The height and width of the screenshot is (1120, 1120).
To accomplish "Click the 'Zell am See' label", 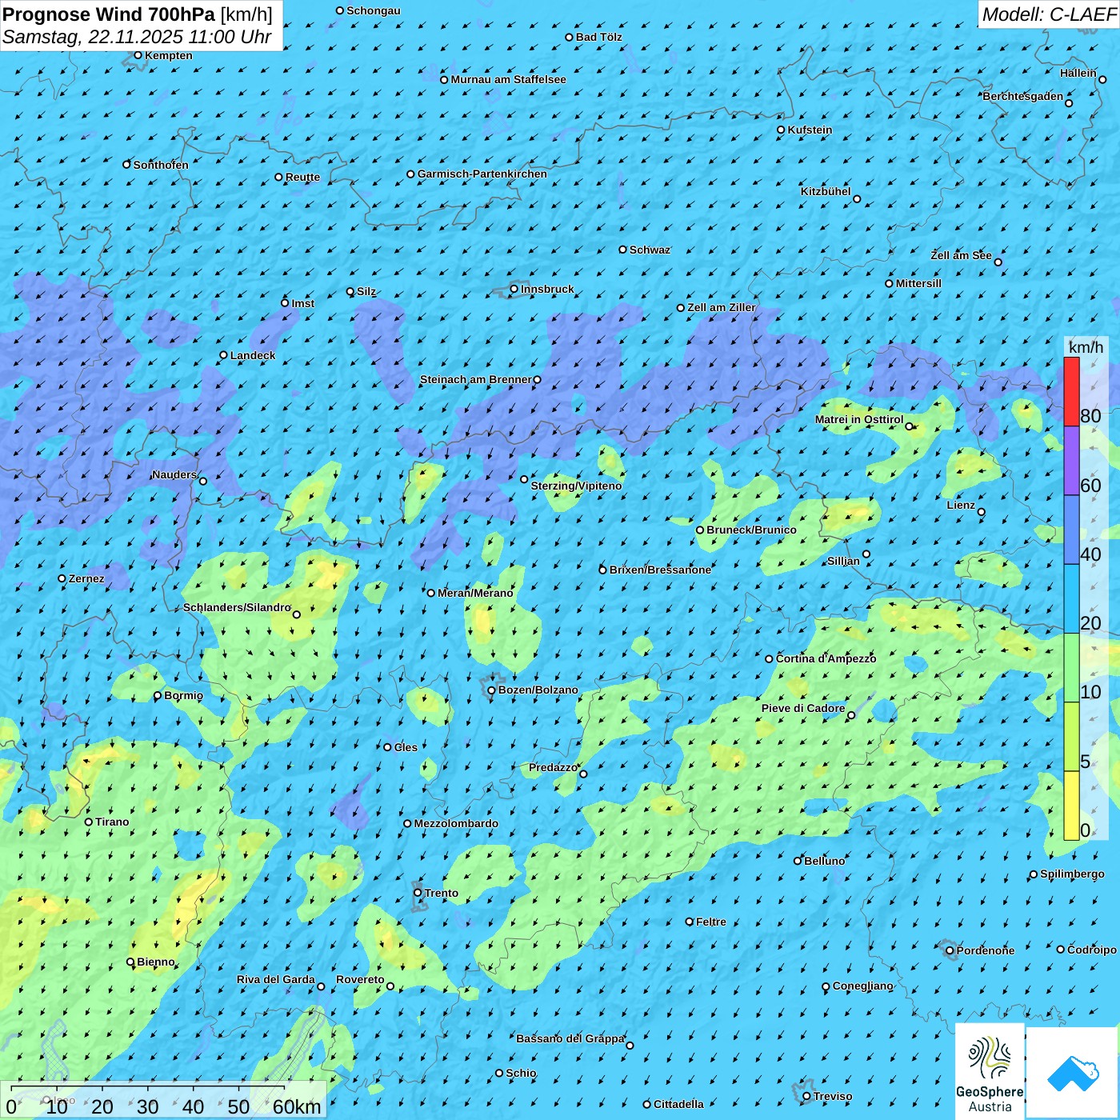I will coord(961,255).
